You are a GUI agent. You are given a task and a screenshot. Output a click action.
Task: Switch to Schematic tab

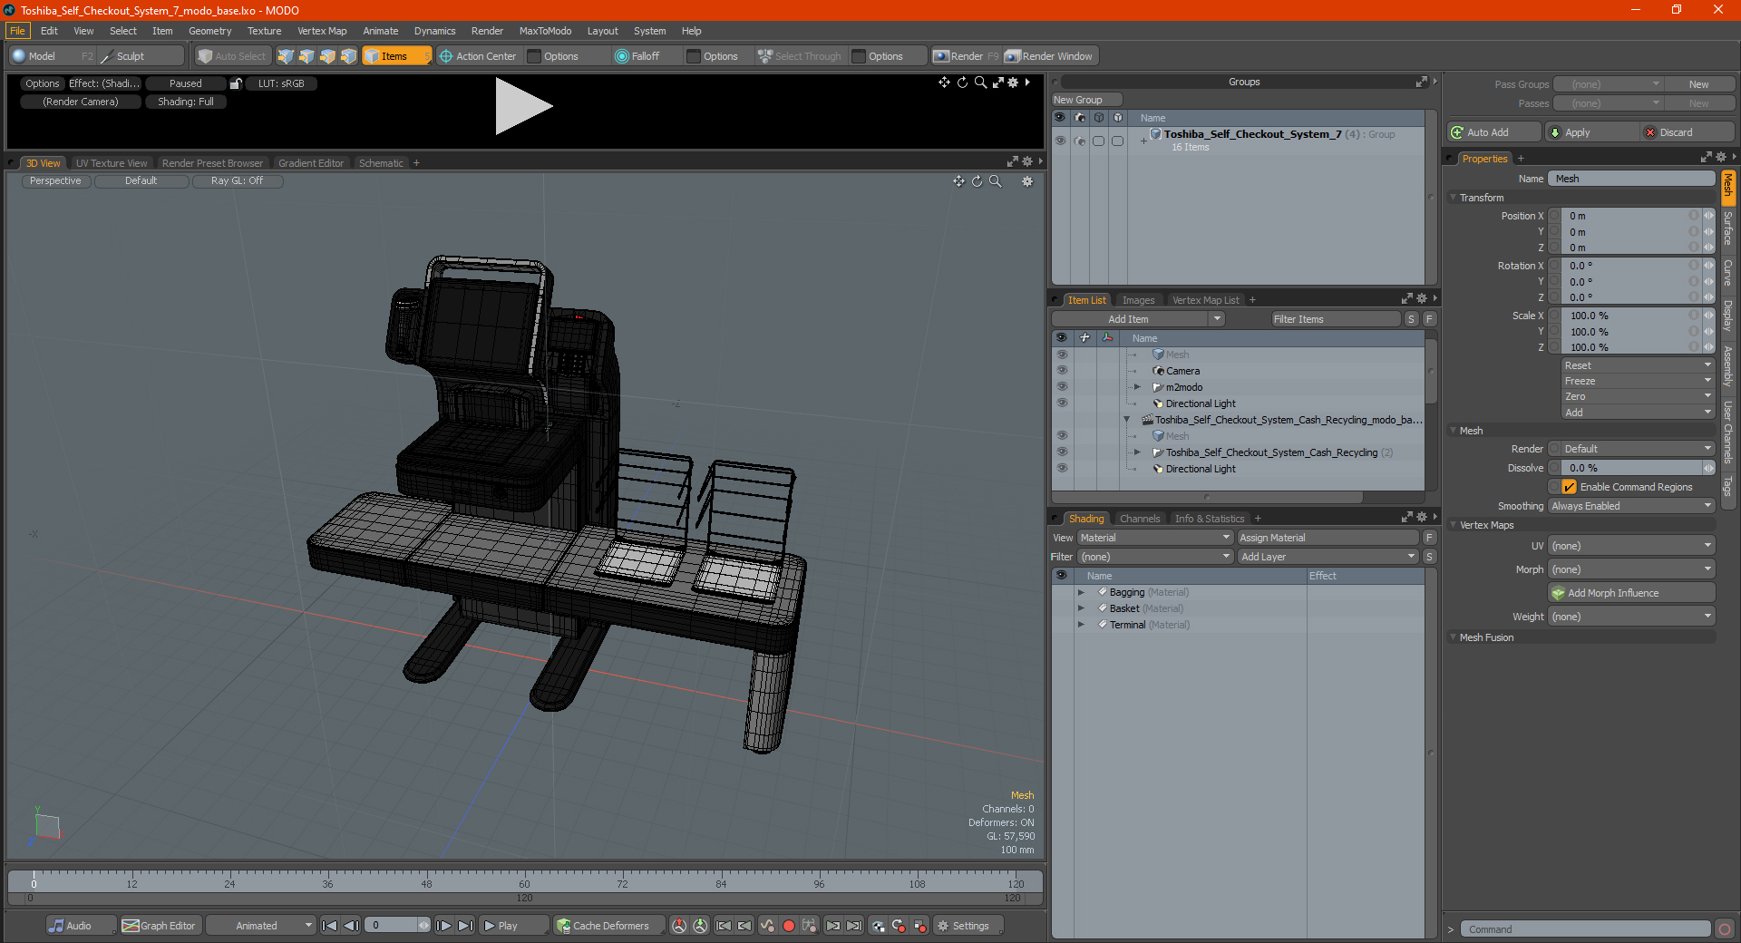click(x=381, y=163)
